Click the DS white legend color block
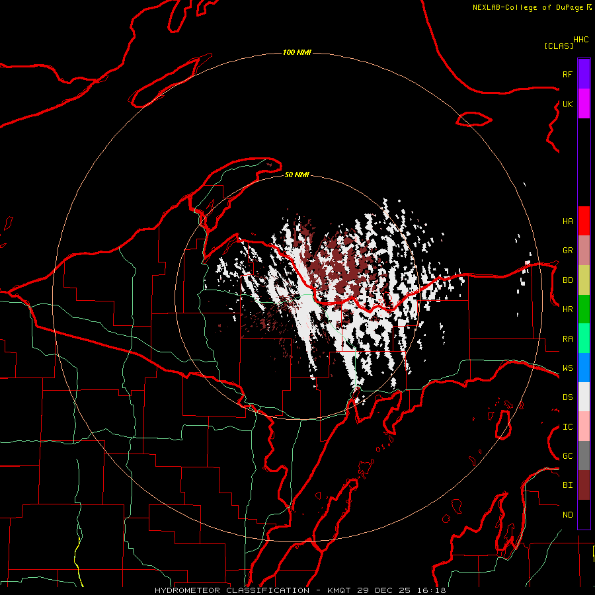Image resolution: width=595 pixels, height=595 pixels. click(x=584, y=397)
